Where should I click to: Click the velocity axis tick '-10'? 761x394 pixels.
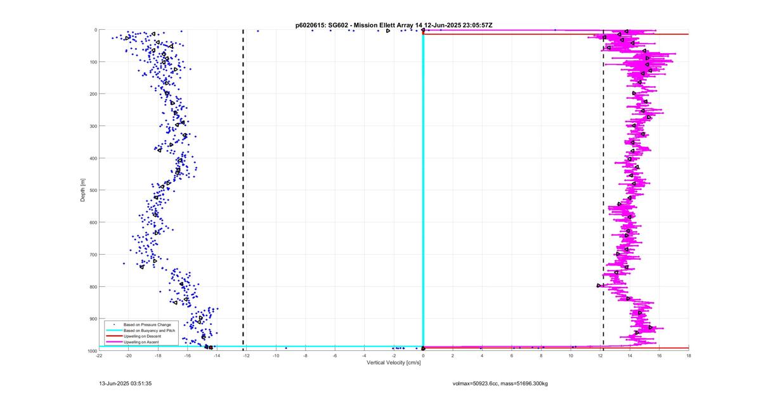pyautogui.click(x=276, y=356)
